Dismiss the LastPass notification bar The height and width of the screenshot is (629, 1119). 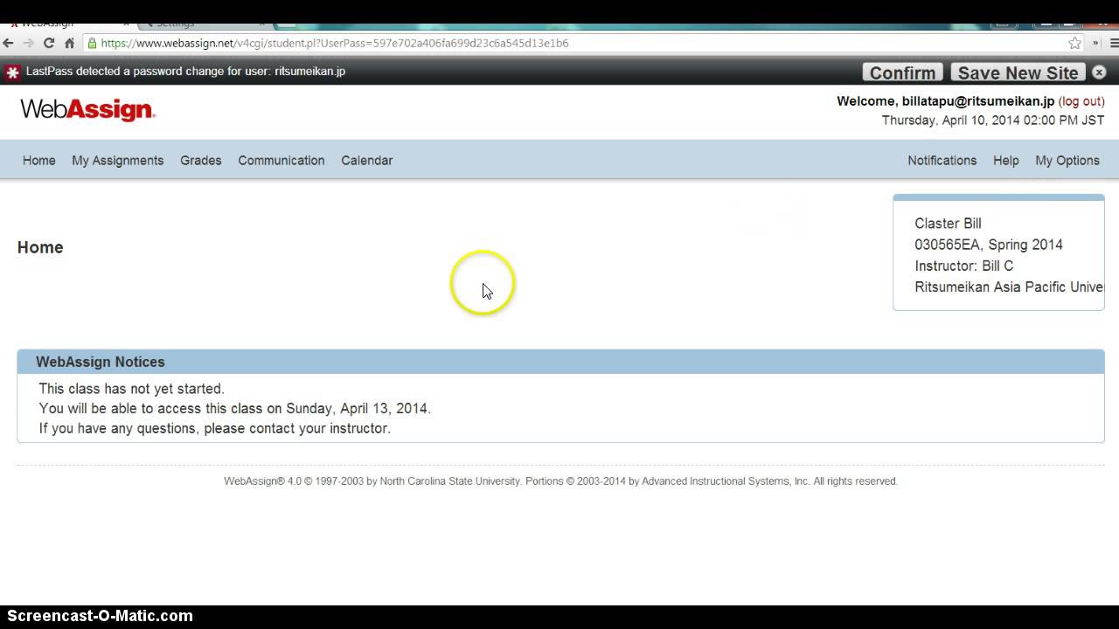[x=1099, y=73]
